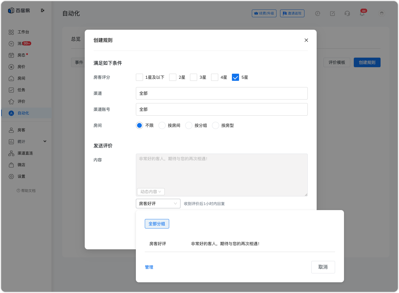Image resolution: width=399 pixels, height=293 pixels.
Task: Uncheck the 5星 rating checkbox
Action: point(235,77)
